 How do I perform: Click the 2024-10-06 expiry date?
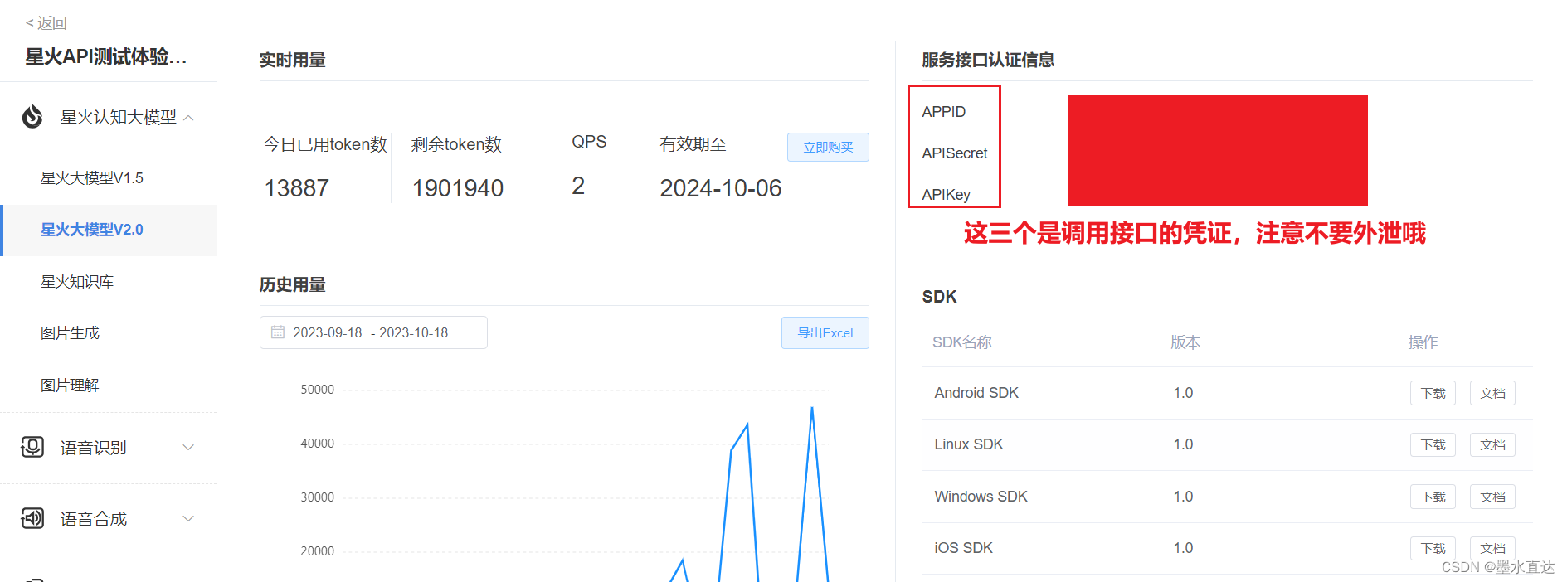(x=720, y=188)
